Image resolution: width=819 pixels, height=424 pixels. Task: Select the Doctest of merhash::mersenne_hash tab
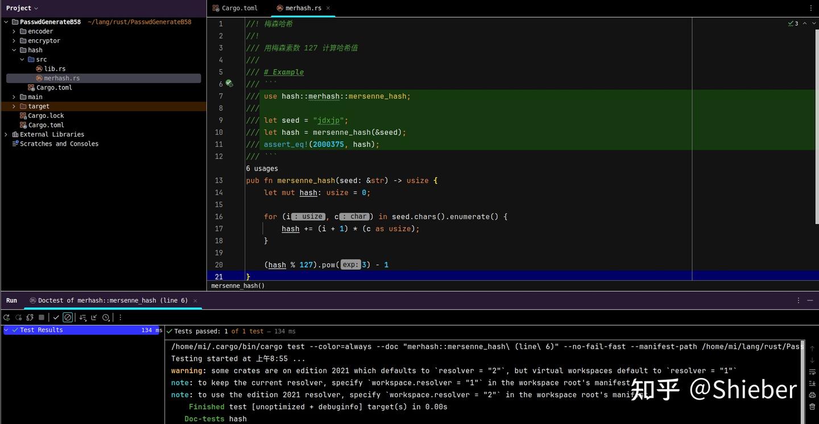(112, 300)
